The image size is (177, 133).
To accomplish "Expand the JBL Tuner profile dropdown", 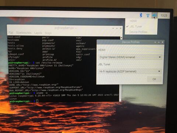I will pos(130,71).
